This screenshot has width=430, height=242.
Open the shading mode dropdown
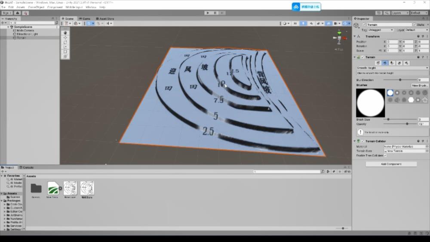pyautogui.click(x=286, y=23)
